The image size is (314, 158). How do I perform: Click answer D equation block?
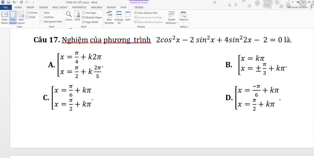click(258, 98)
